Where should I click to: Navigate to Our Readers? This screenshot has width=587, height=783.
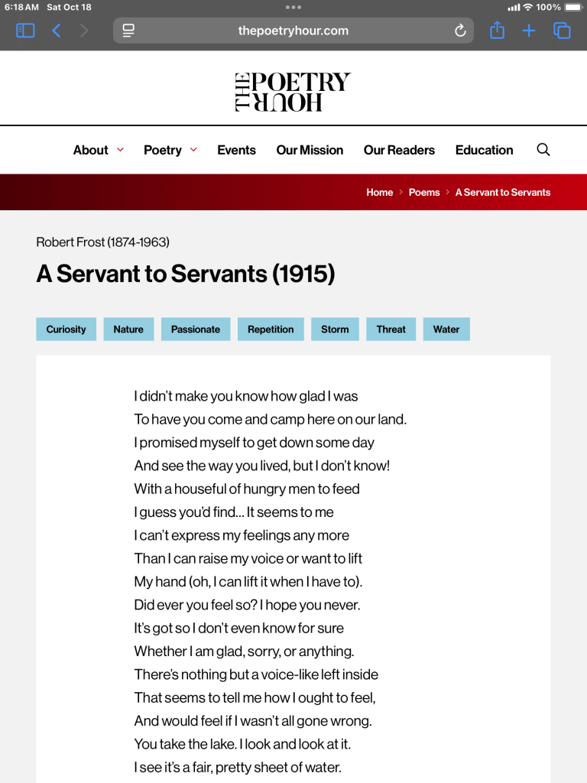(399, 150)
